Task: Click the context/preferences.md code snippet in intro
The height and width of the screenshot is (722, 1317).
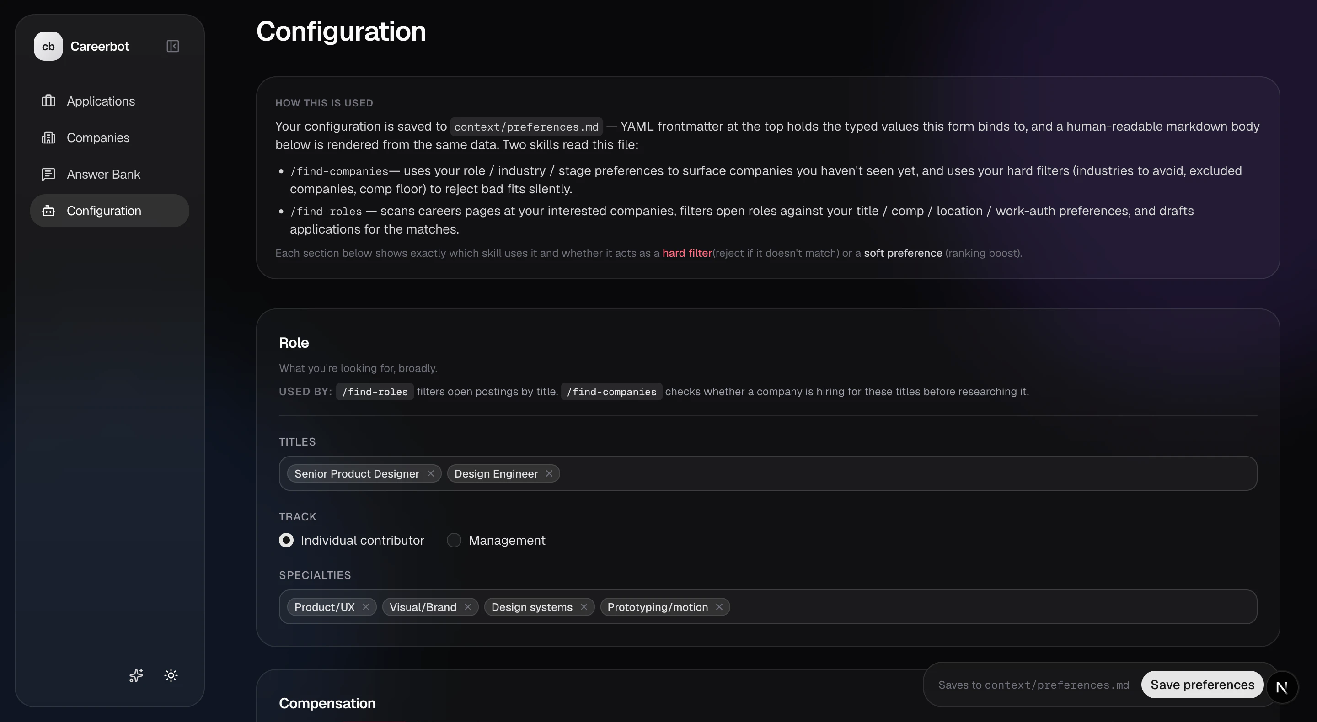Action: point(526,126)
